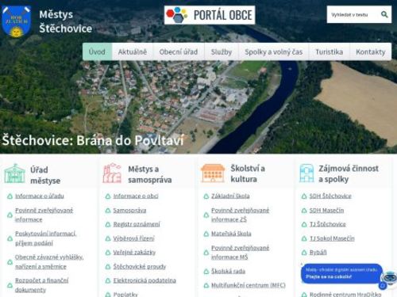Open the Kontakty menu item

(371, 51)
